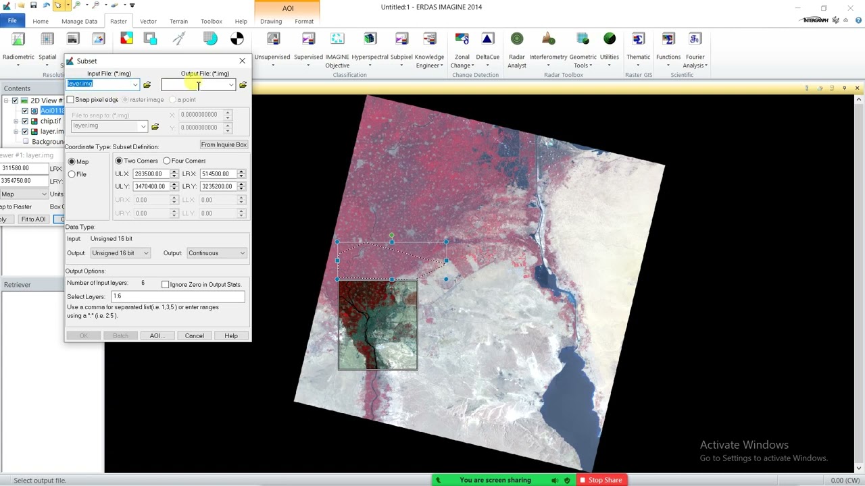Viewport: 865px width, 486px height.
Task: Switch to the Terrain tab
Action: [179, 22]
